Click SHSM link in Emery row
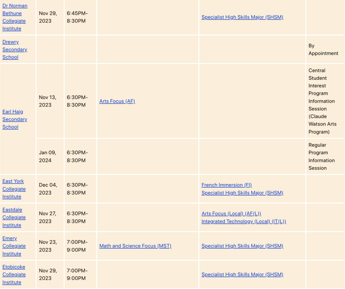Screen dimensions: 345x289 coord(242,246)
